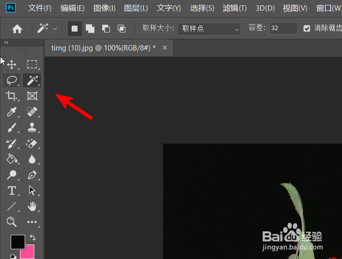Select the Clone Stamp tool

coord(32,128)
